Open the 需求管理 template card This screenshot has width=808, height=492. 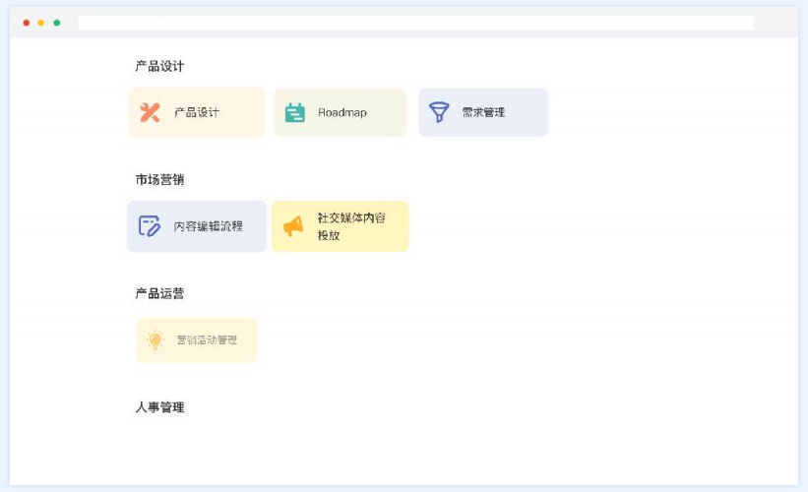click(x=483, y=112)
